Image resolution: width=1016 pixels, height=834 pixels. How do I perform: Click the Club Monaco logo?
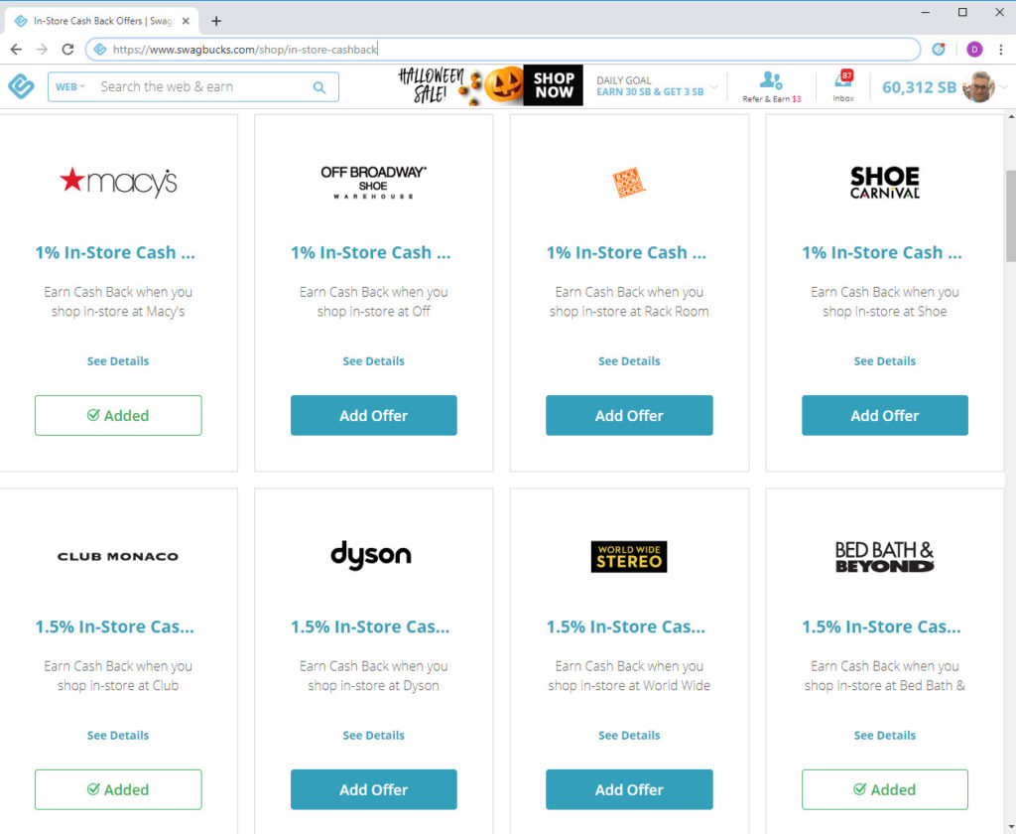point(118,556)
